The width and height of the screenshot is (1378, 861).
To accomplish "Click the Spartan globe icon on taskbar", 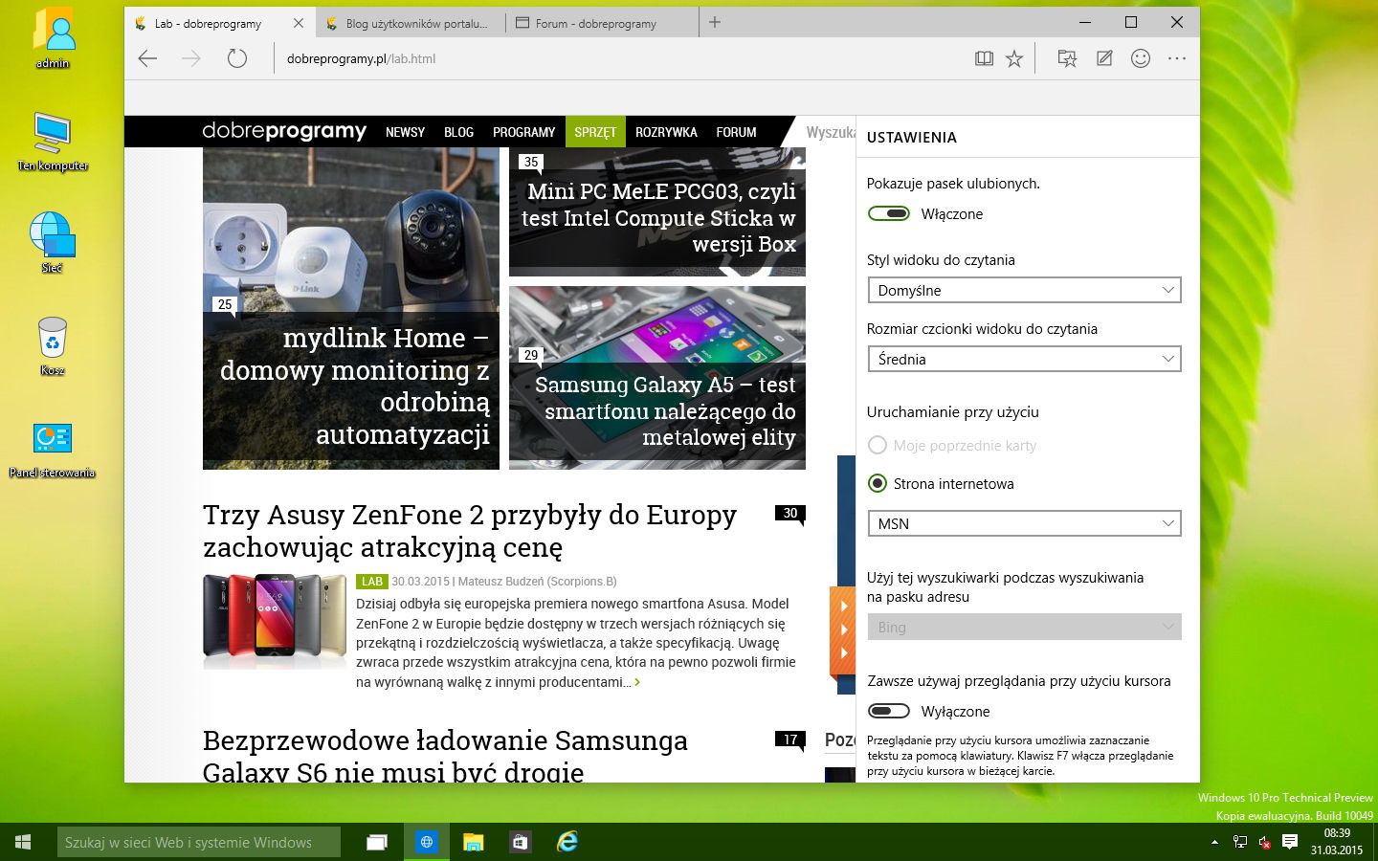I will (426, 842).
